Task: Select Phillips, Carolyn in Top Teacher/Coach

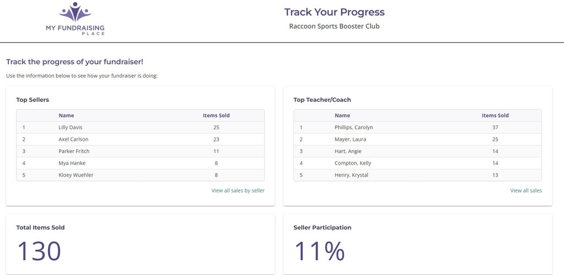Action: pyautogui.click(x=354, y=128)
